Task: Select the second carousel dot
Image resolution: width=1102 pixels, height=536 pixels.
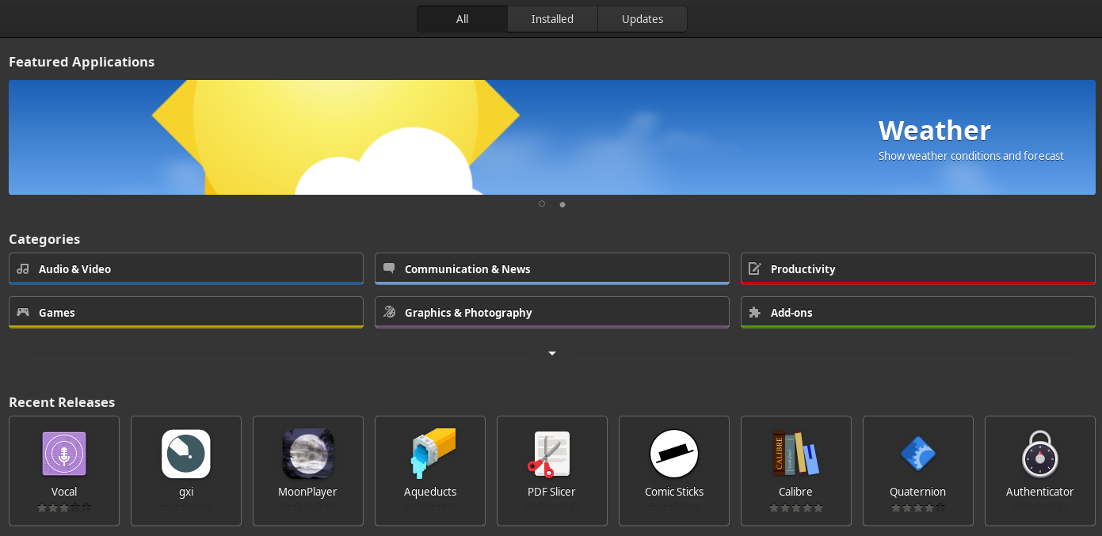Action: click(562, 204)
